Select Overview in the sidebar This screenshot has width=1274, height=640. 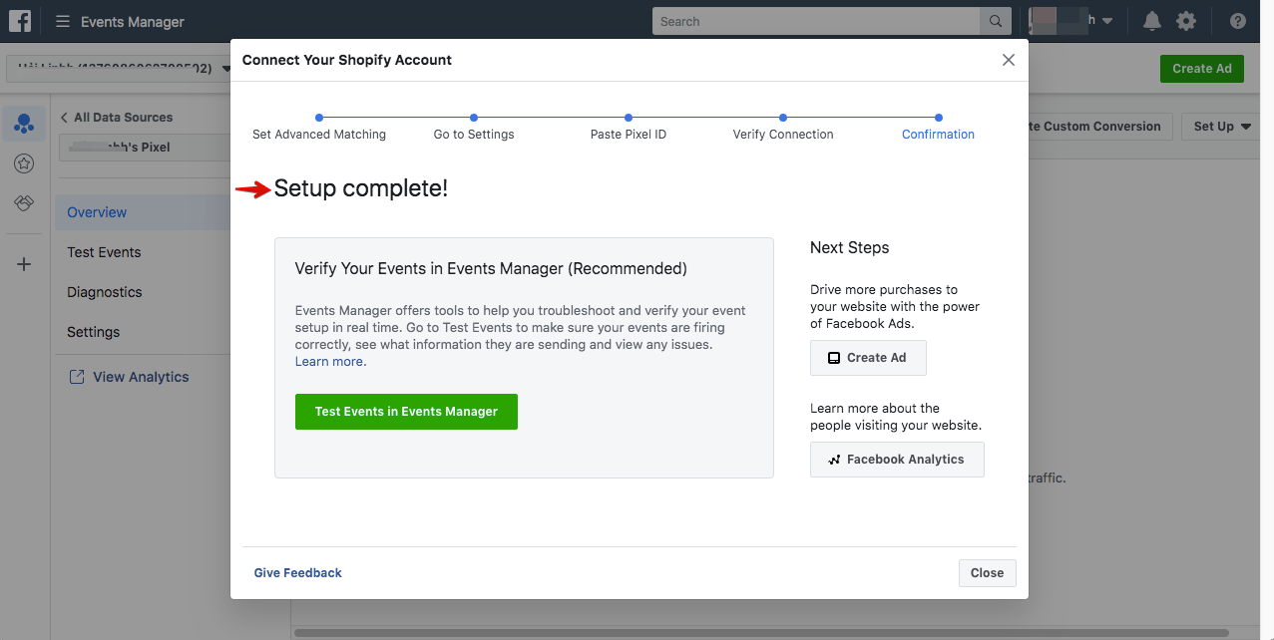pyautogui.click(x=97, y=212)
